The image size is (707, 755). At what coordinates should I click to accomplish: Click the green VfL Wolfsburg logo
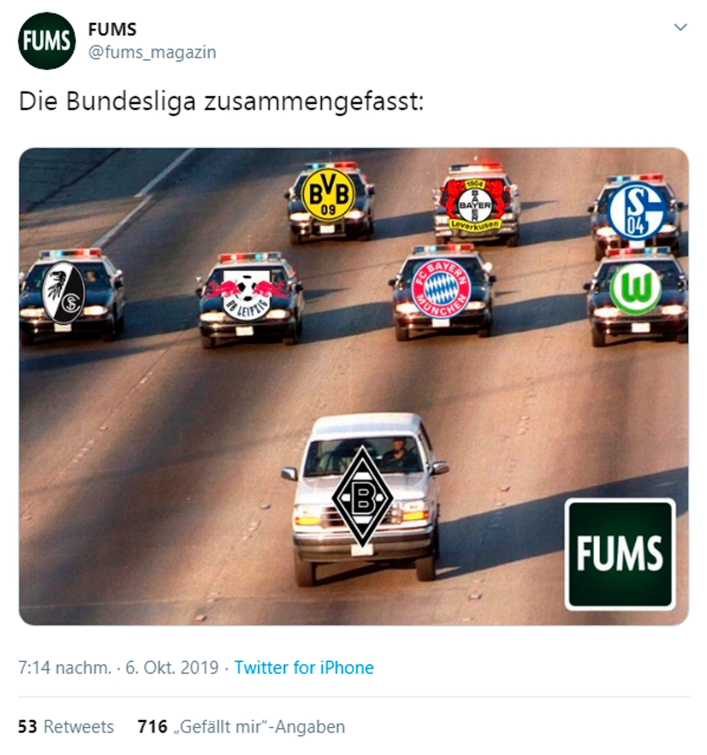pyautogui.click(x=636, y=288)
